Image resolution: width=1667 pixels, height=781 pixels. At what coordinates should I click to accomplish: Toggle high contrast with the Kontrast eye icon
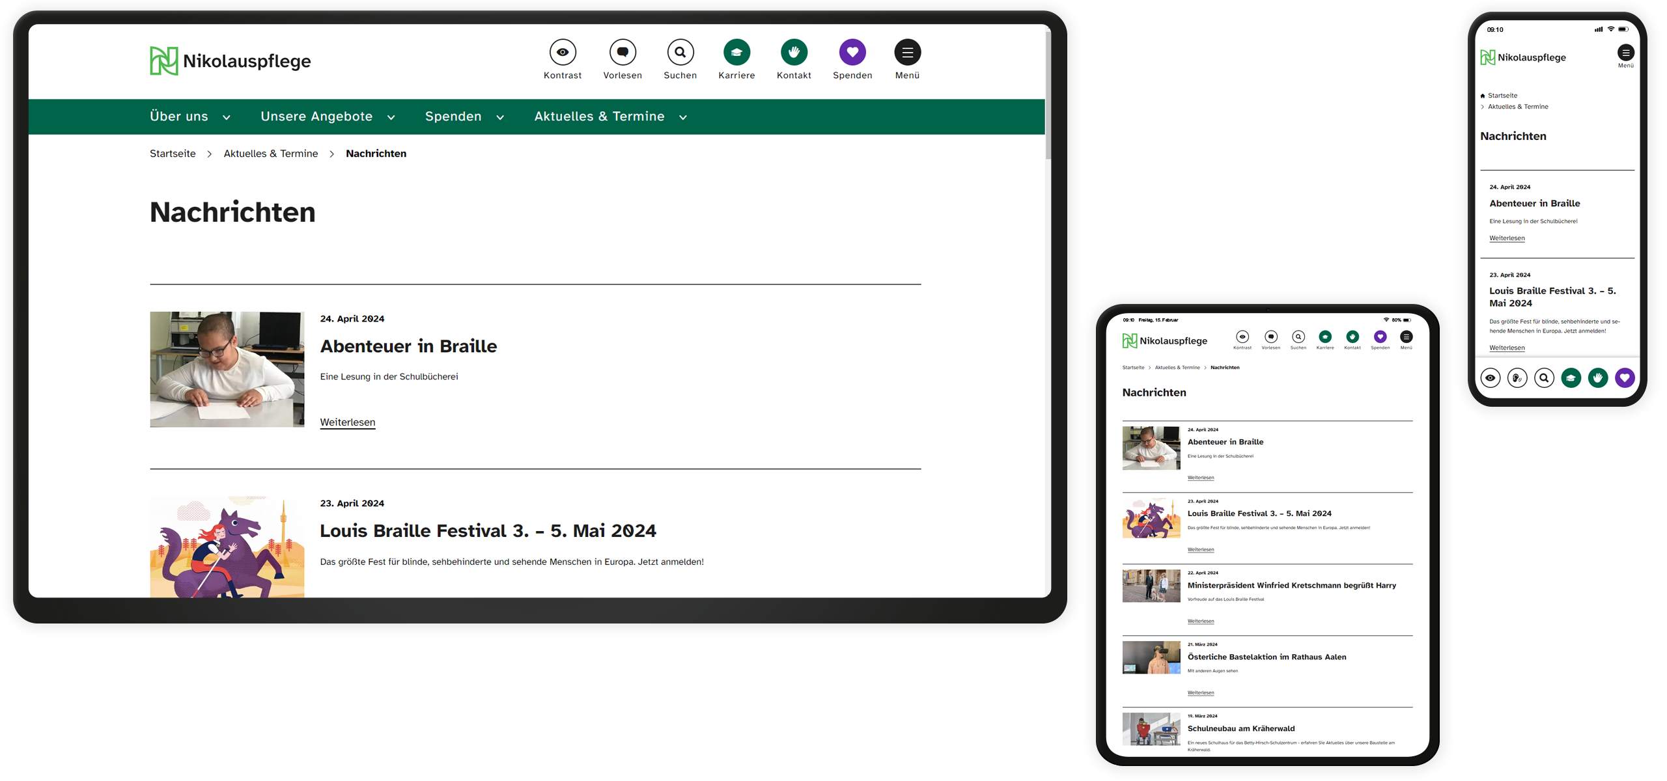coord(563,52)
